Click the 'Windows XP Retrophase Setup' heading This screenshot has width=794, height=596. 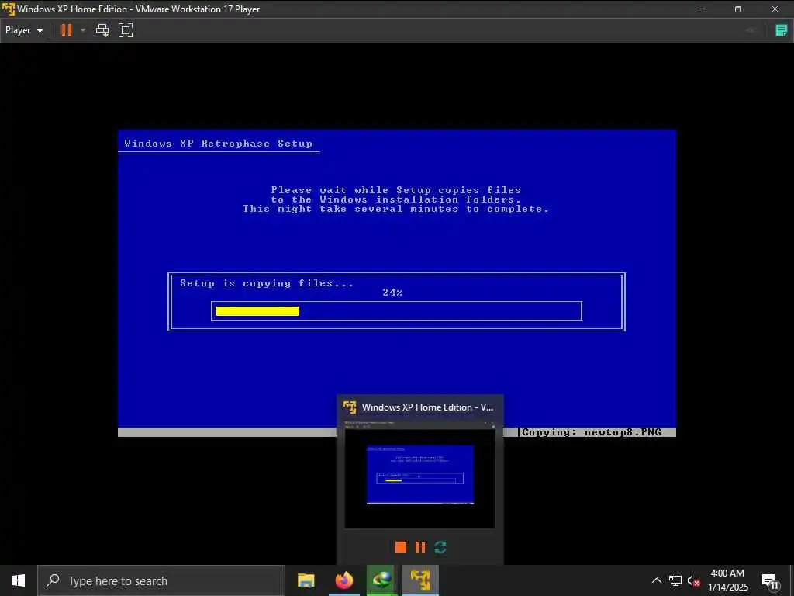point(218,144)
